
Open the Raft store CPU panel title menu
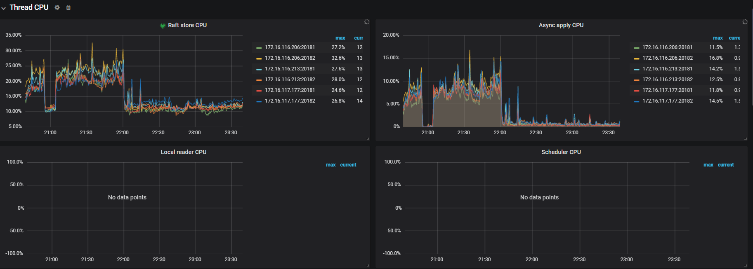coord(187,25)
